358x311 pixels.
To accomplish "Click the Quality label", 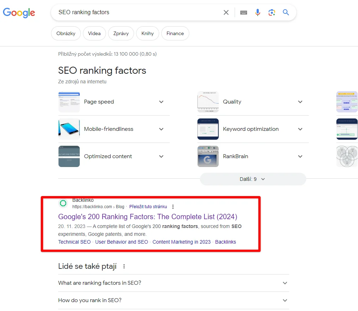I will (232, 102).
